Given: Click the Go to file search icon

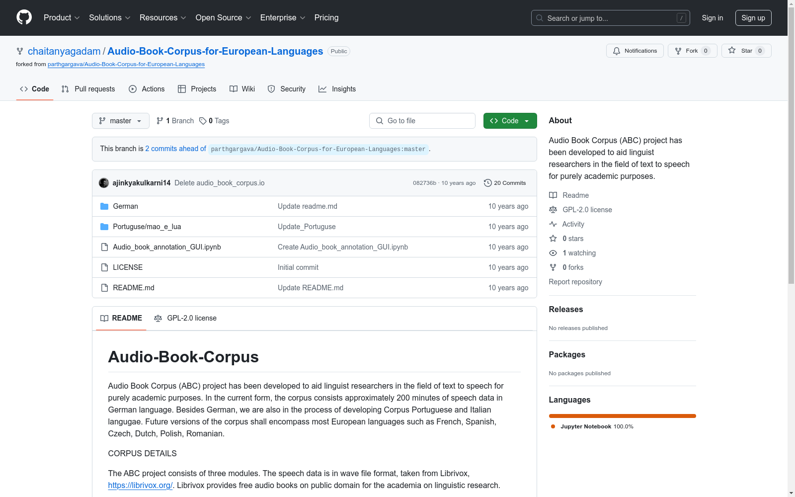Looking at the screenshot, I should 380,121.
